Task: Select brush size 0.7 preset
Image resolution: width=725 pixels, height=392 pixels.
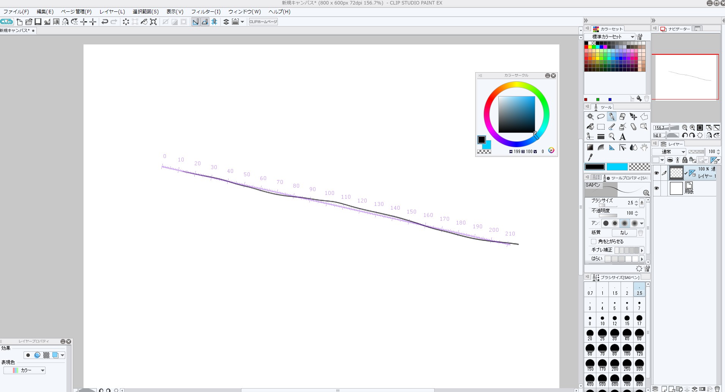Action: 590,289
